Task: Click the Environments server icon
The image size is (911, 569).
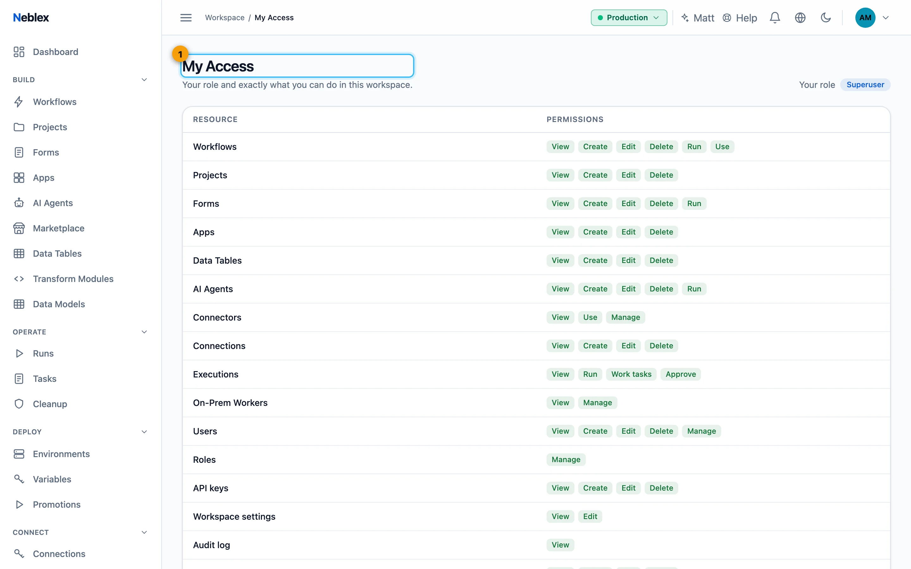Action: pos(19,454)
